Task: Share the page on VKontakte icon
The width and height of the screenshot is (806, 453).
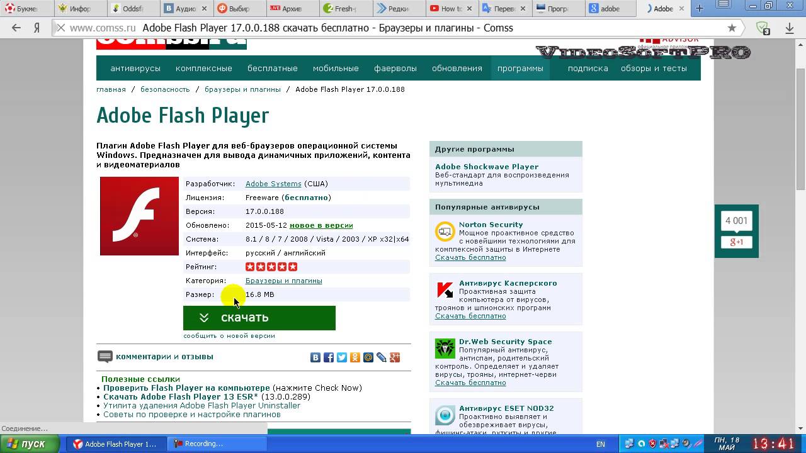Action: 315,357
